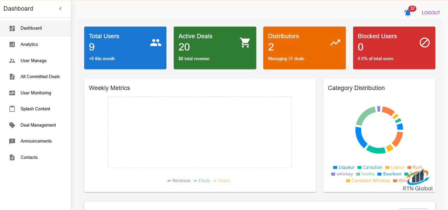Click the Analytics chart icon in sidebar

(x=12, y=44)
